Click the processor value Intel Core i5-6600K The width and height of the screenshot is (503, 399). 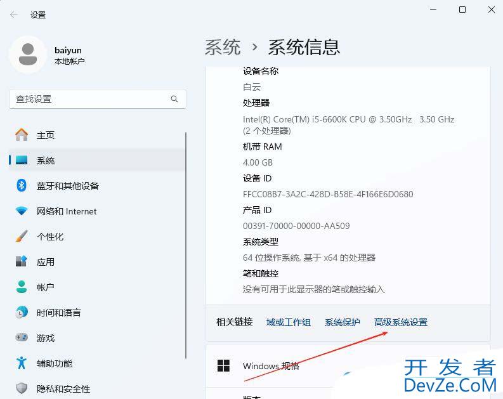(348, 125)
